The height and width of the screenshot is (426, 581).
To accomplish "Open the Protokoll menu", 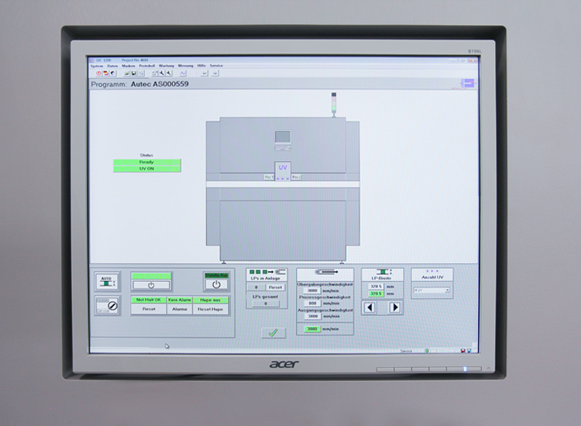I will click(x=146, y=66).
